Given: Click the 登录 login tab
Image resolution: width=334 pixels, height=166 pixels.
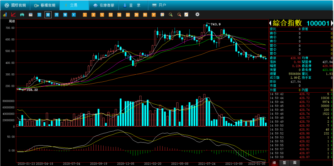Looking at the screenshot, I should click(x=133, y=5).
